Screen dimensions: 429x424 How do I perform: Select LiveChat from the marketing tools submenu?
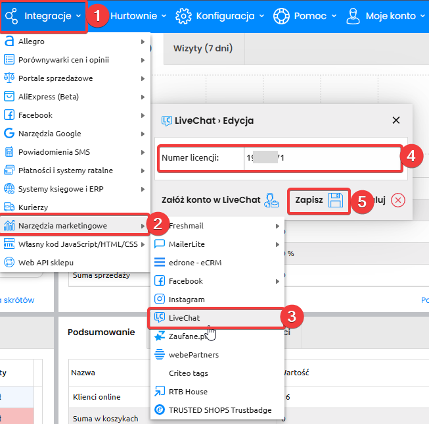(x=183, y=318)
